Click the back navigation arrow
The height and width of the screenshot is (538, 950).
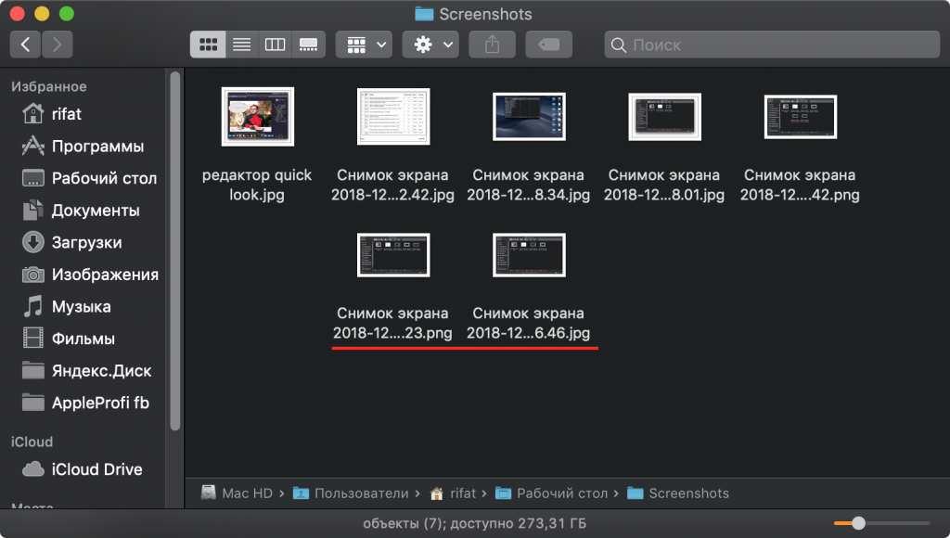(25, 44)
